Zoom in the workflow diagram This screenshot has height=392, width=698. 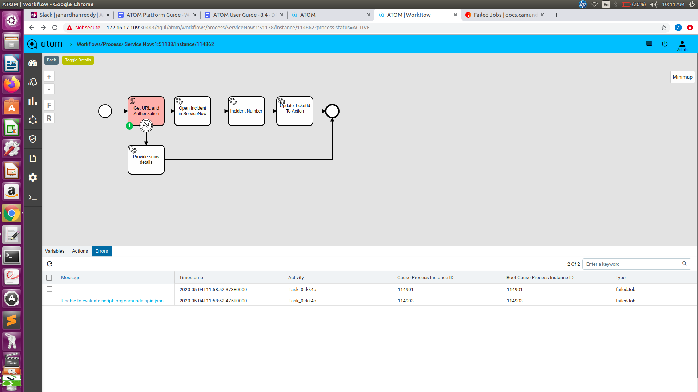49,77
